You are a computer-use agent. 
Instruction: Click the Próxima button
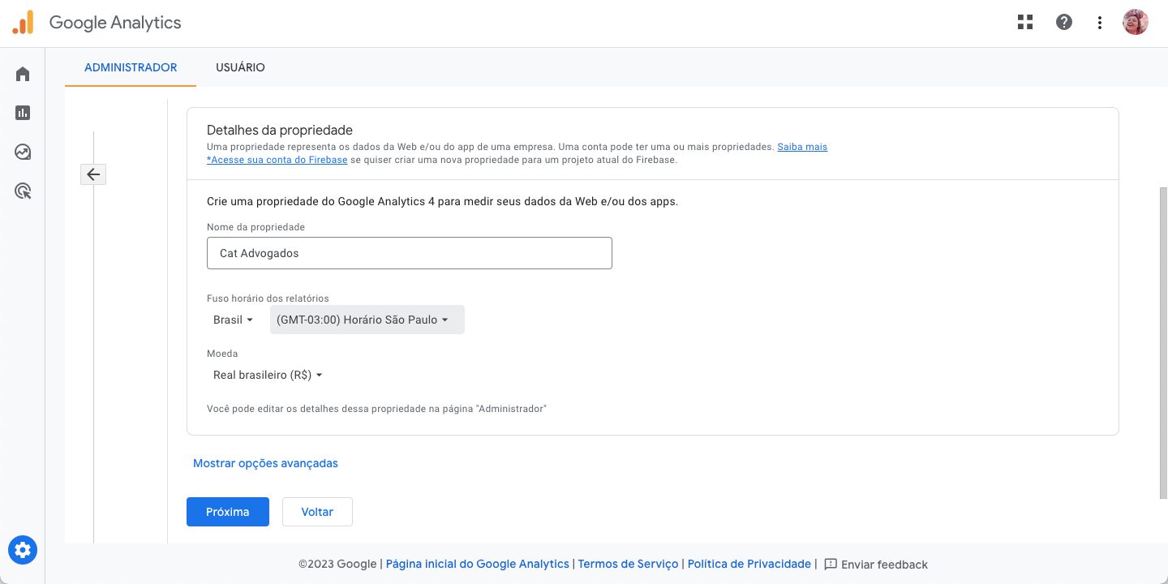click(228, 512)
